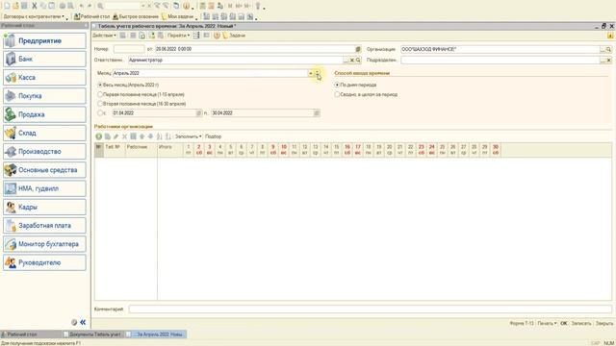Open calendar picker for document date field

(x=358, y=49)
